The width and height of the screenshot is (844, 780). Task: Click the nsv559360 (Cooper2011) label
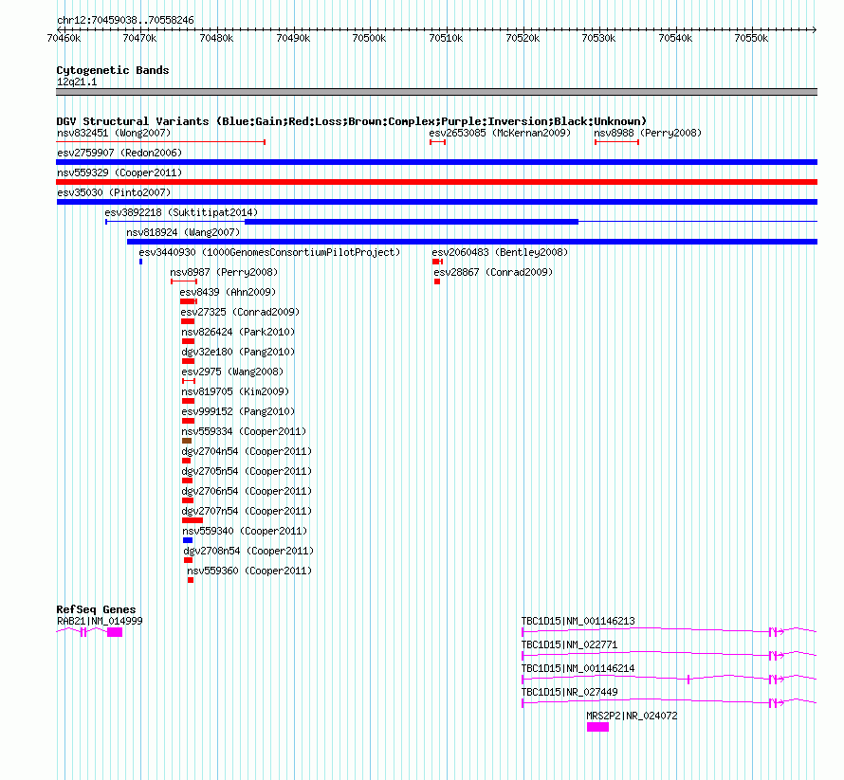(x=249, y=571)
